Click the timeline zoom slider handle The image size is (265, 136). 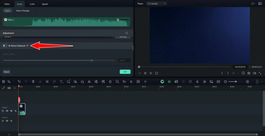[x=236, y=82]
